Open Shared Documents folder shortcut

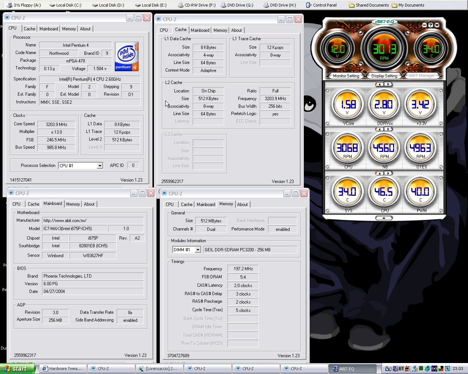coord(369,5)
